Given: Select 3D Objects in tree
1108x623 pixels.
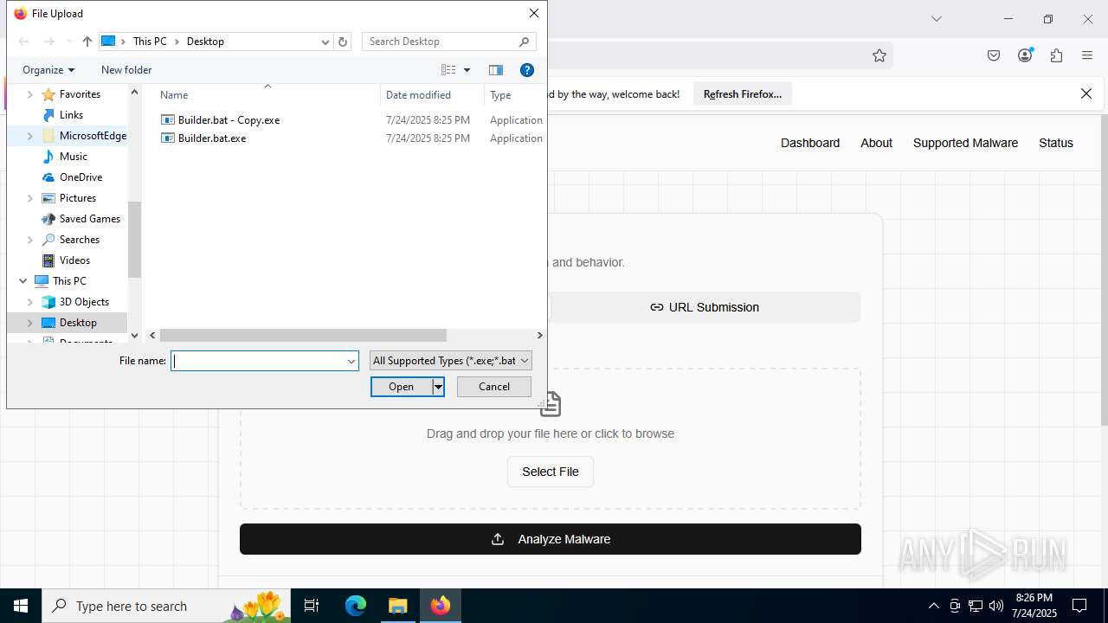Looking at the screenshot, I should pos(84,302).
